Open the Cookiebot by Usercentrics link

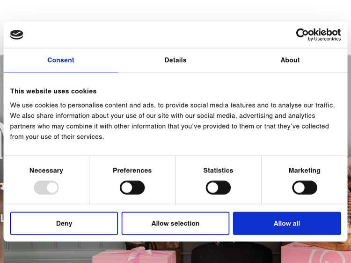coord(318,35)
